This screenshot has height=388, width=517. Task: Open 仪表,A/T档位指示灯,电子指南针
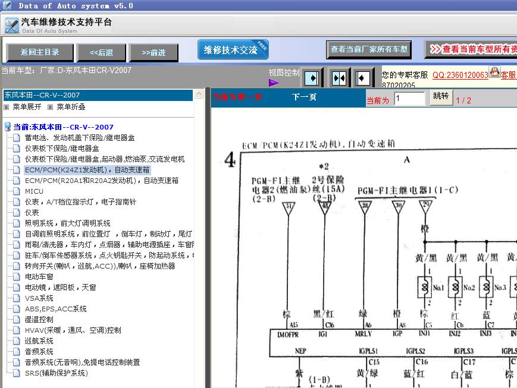coord(80,202)
